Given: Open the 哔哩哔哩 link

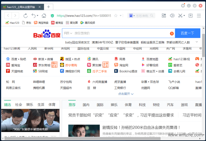Looking at the screenshot, I should [x=39, y=82].
